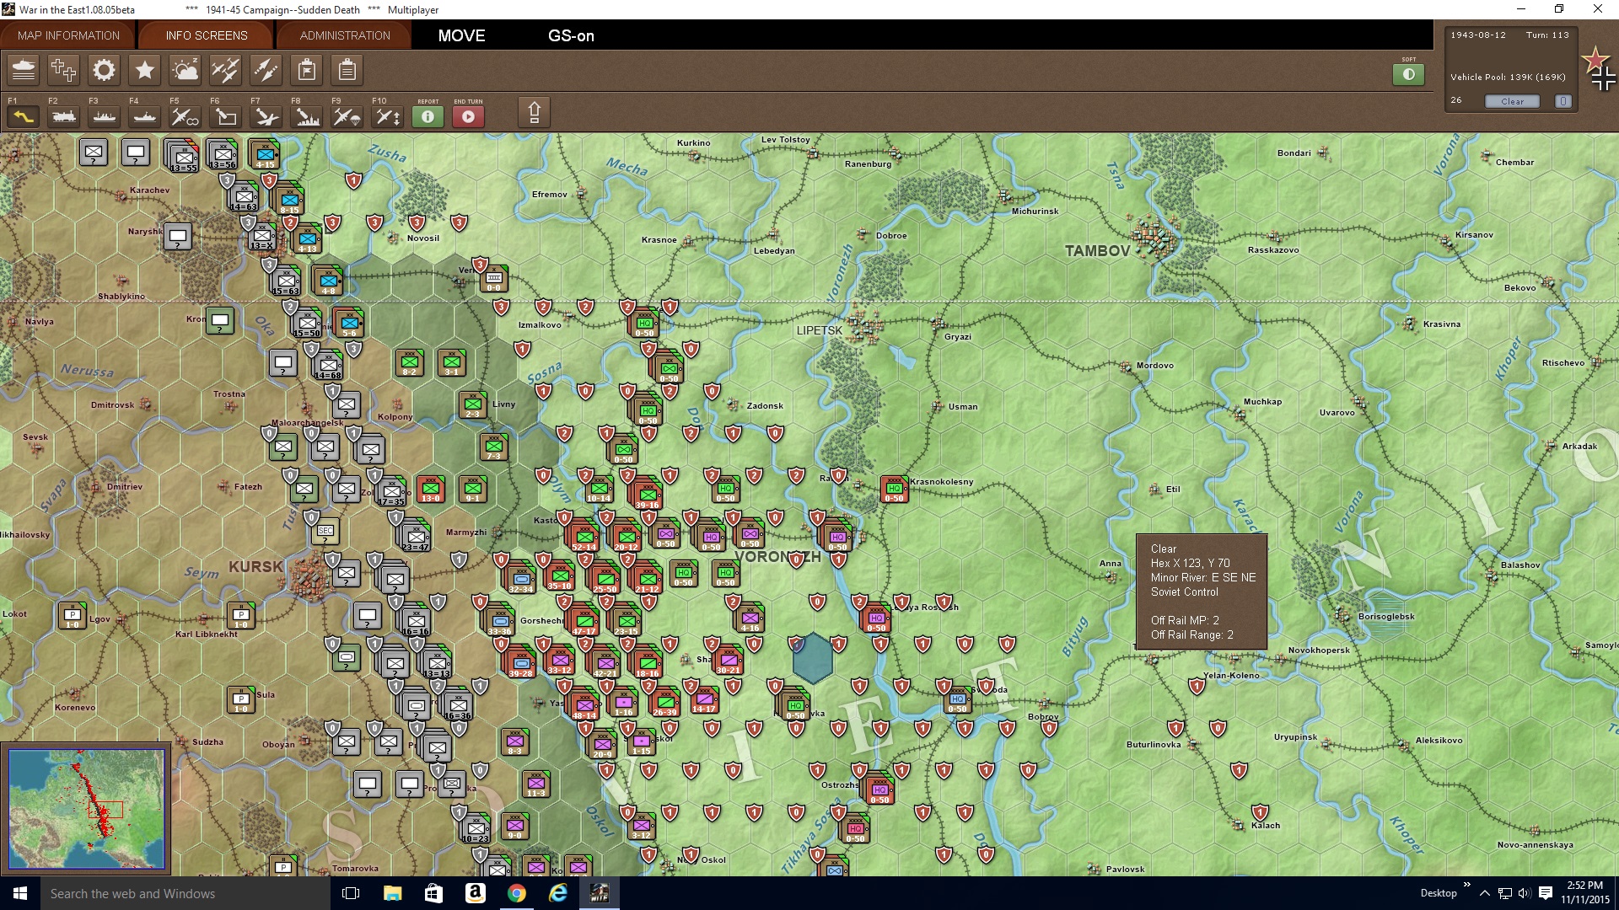This screenshot has width=1619, height=910.
Task: Select the highlighted blue hex near Voronezh
Action: click(814, 658)
